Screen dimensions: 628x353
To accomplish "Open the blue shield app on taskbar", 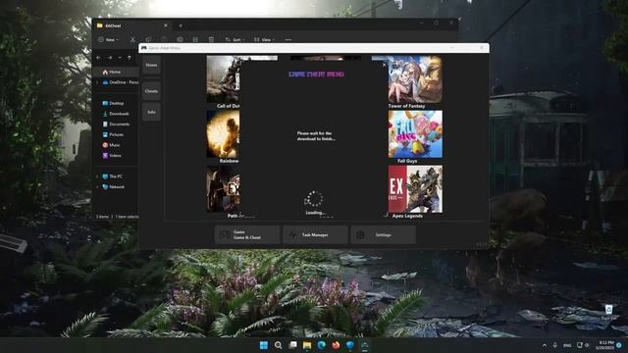I will 350,345.
